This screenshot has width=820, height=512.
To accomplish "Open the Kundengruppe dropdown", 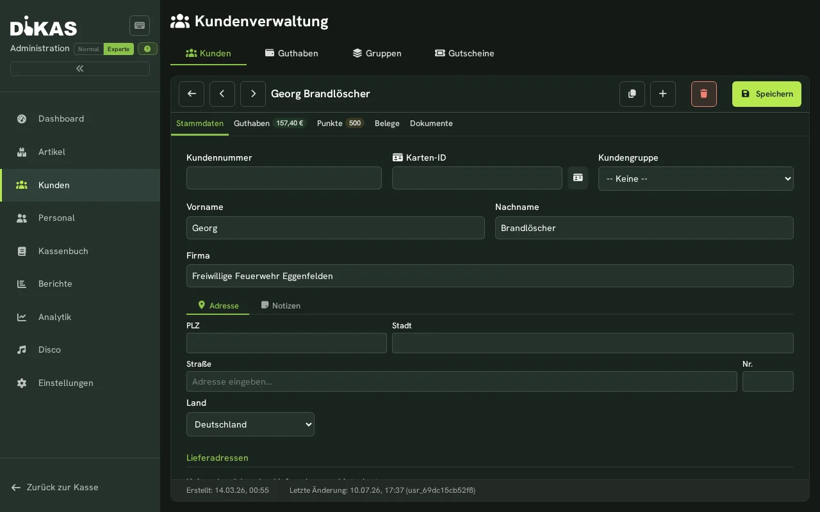I will point(696,179).
